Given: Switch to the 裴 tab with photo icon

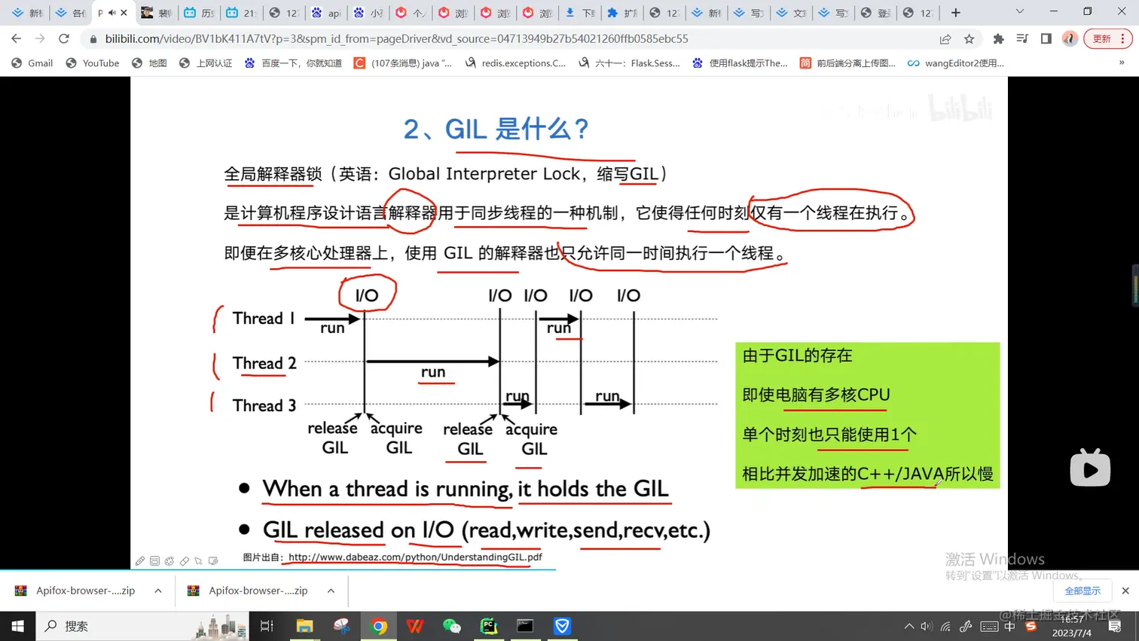Looking at the screenshot, I should (157, 13).
